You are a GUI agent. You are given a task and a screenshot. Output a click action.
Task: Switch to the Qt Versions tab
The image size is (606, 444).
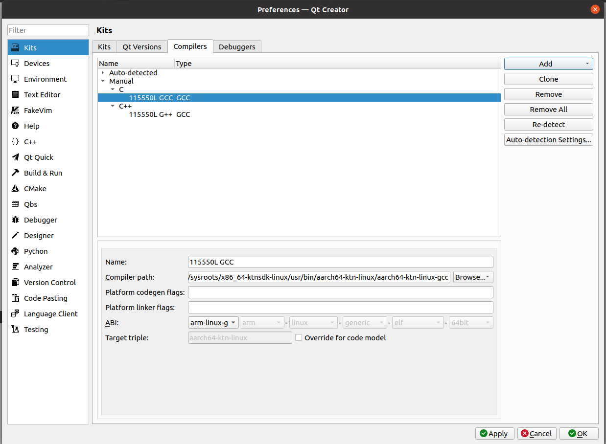pos(141,47)
